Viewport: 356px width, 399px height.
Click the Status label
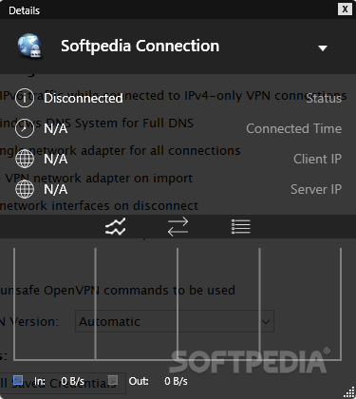[324, 99]
